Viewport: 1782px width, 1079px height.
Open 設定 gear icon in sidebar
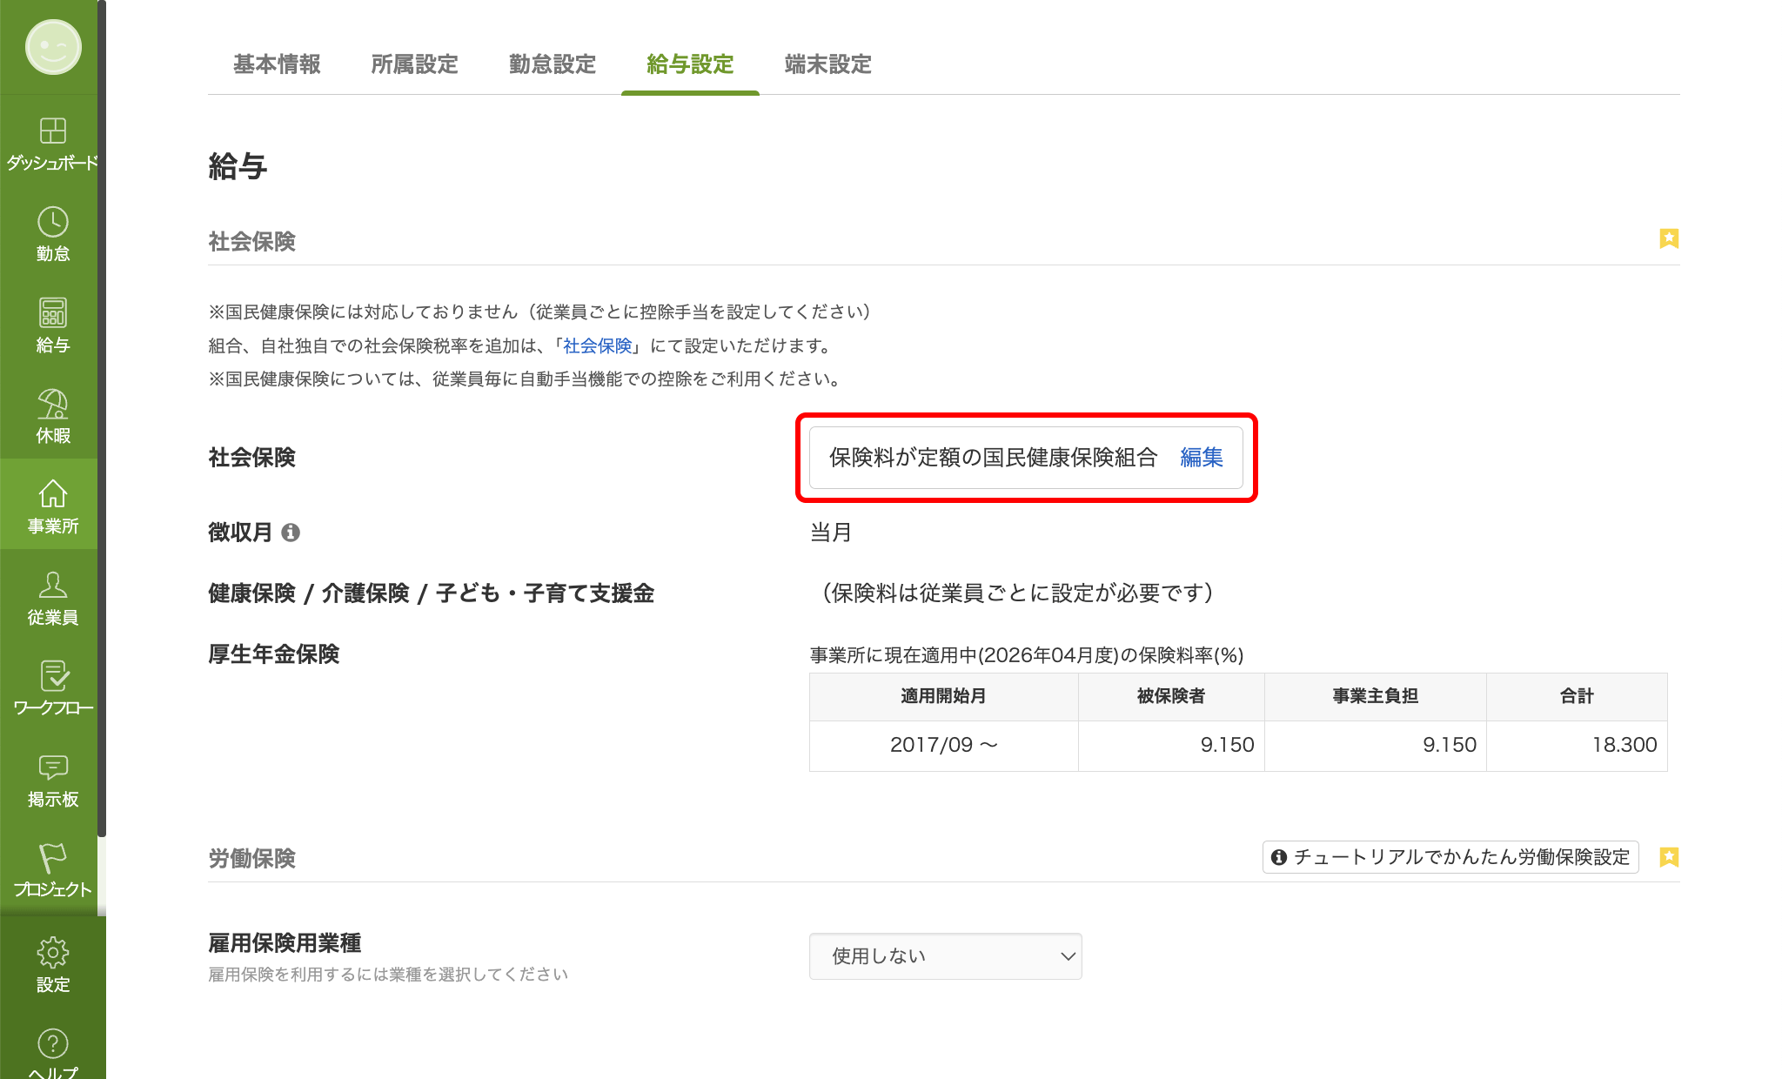pyautogui.click(x=52, y=953)
